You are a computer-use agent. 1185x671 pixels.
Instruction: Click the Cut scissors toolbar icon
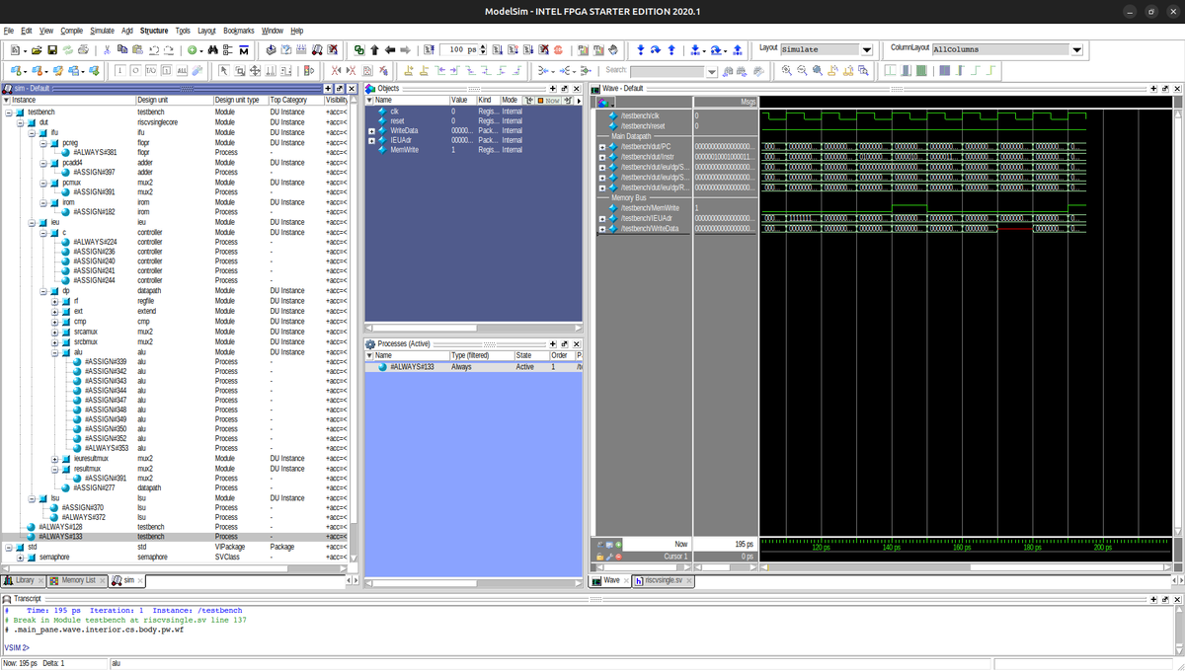[106, 49]
